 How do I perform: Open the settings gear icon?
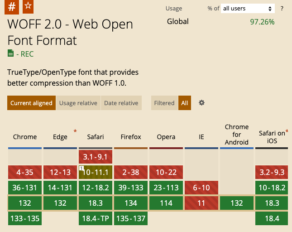pyautogui.click(x=201, y=103)
